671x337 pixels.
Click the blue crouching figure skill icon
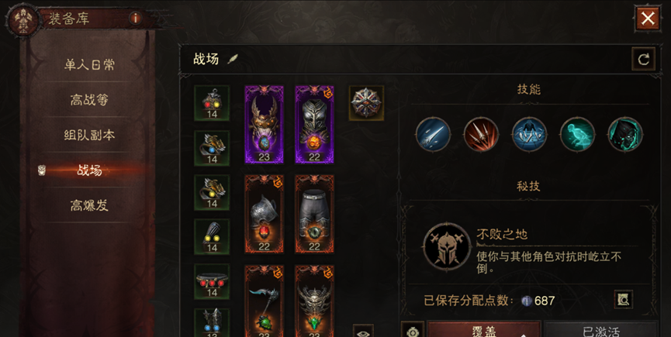pyautogui.click(x=529, y=135)
